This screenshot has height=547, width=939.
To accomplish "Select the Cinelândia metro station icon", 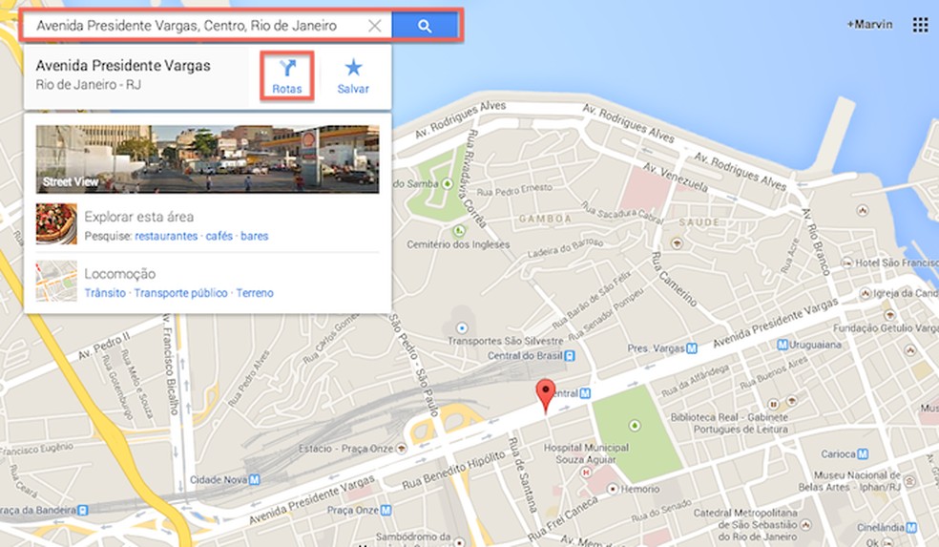I will coord(911,528).
